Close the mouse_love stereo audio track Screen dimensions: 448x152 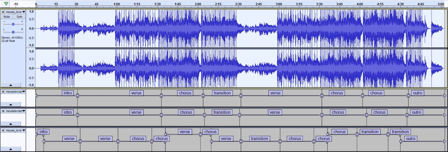point(3,12)
